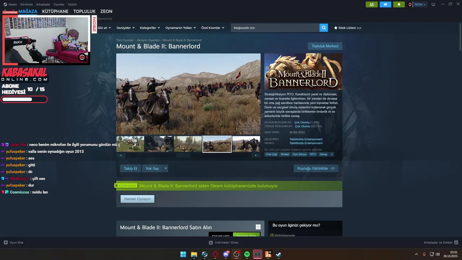462x260 pixels.
Task: Open the Arkadaşlar menu
Action: click(x=43, y=4)
